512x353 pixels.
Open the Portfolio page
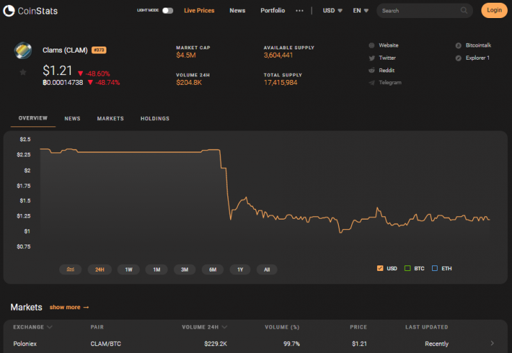coord(272,10)
